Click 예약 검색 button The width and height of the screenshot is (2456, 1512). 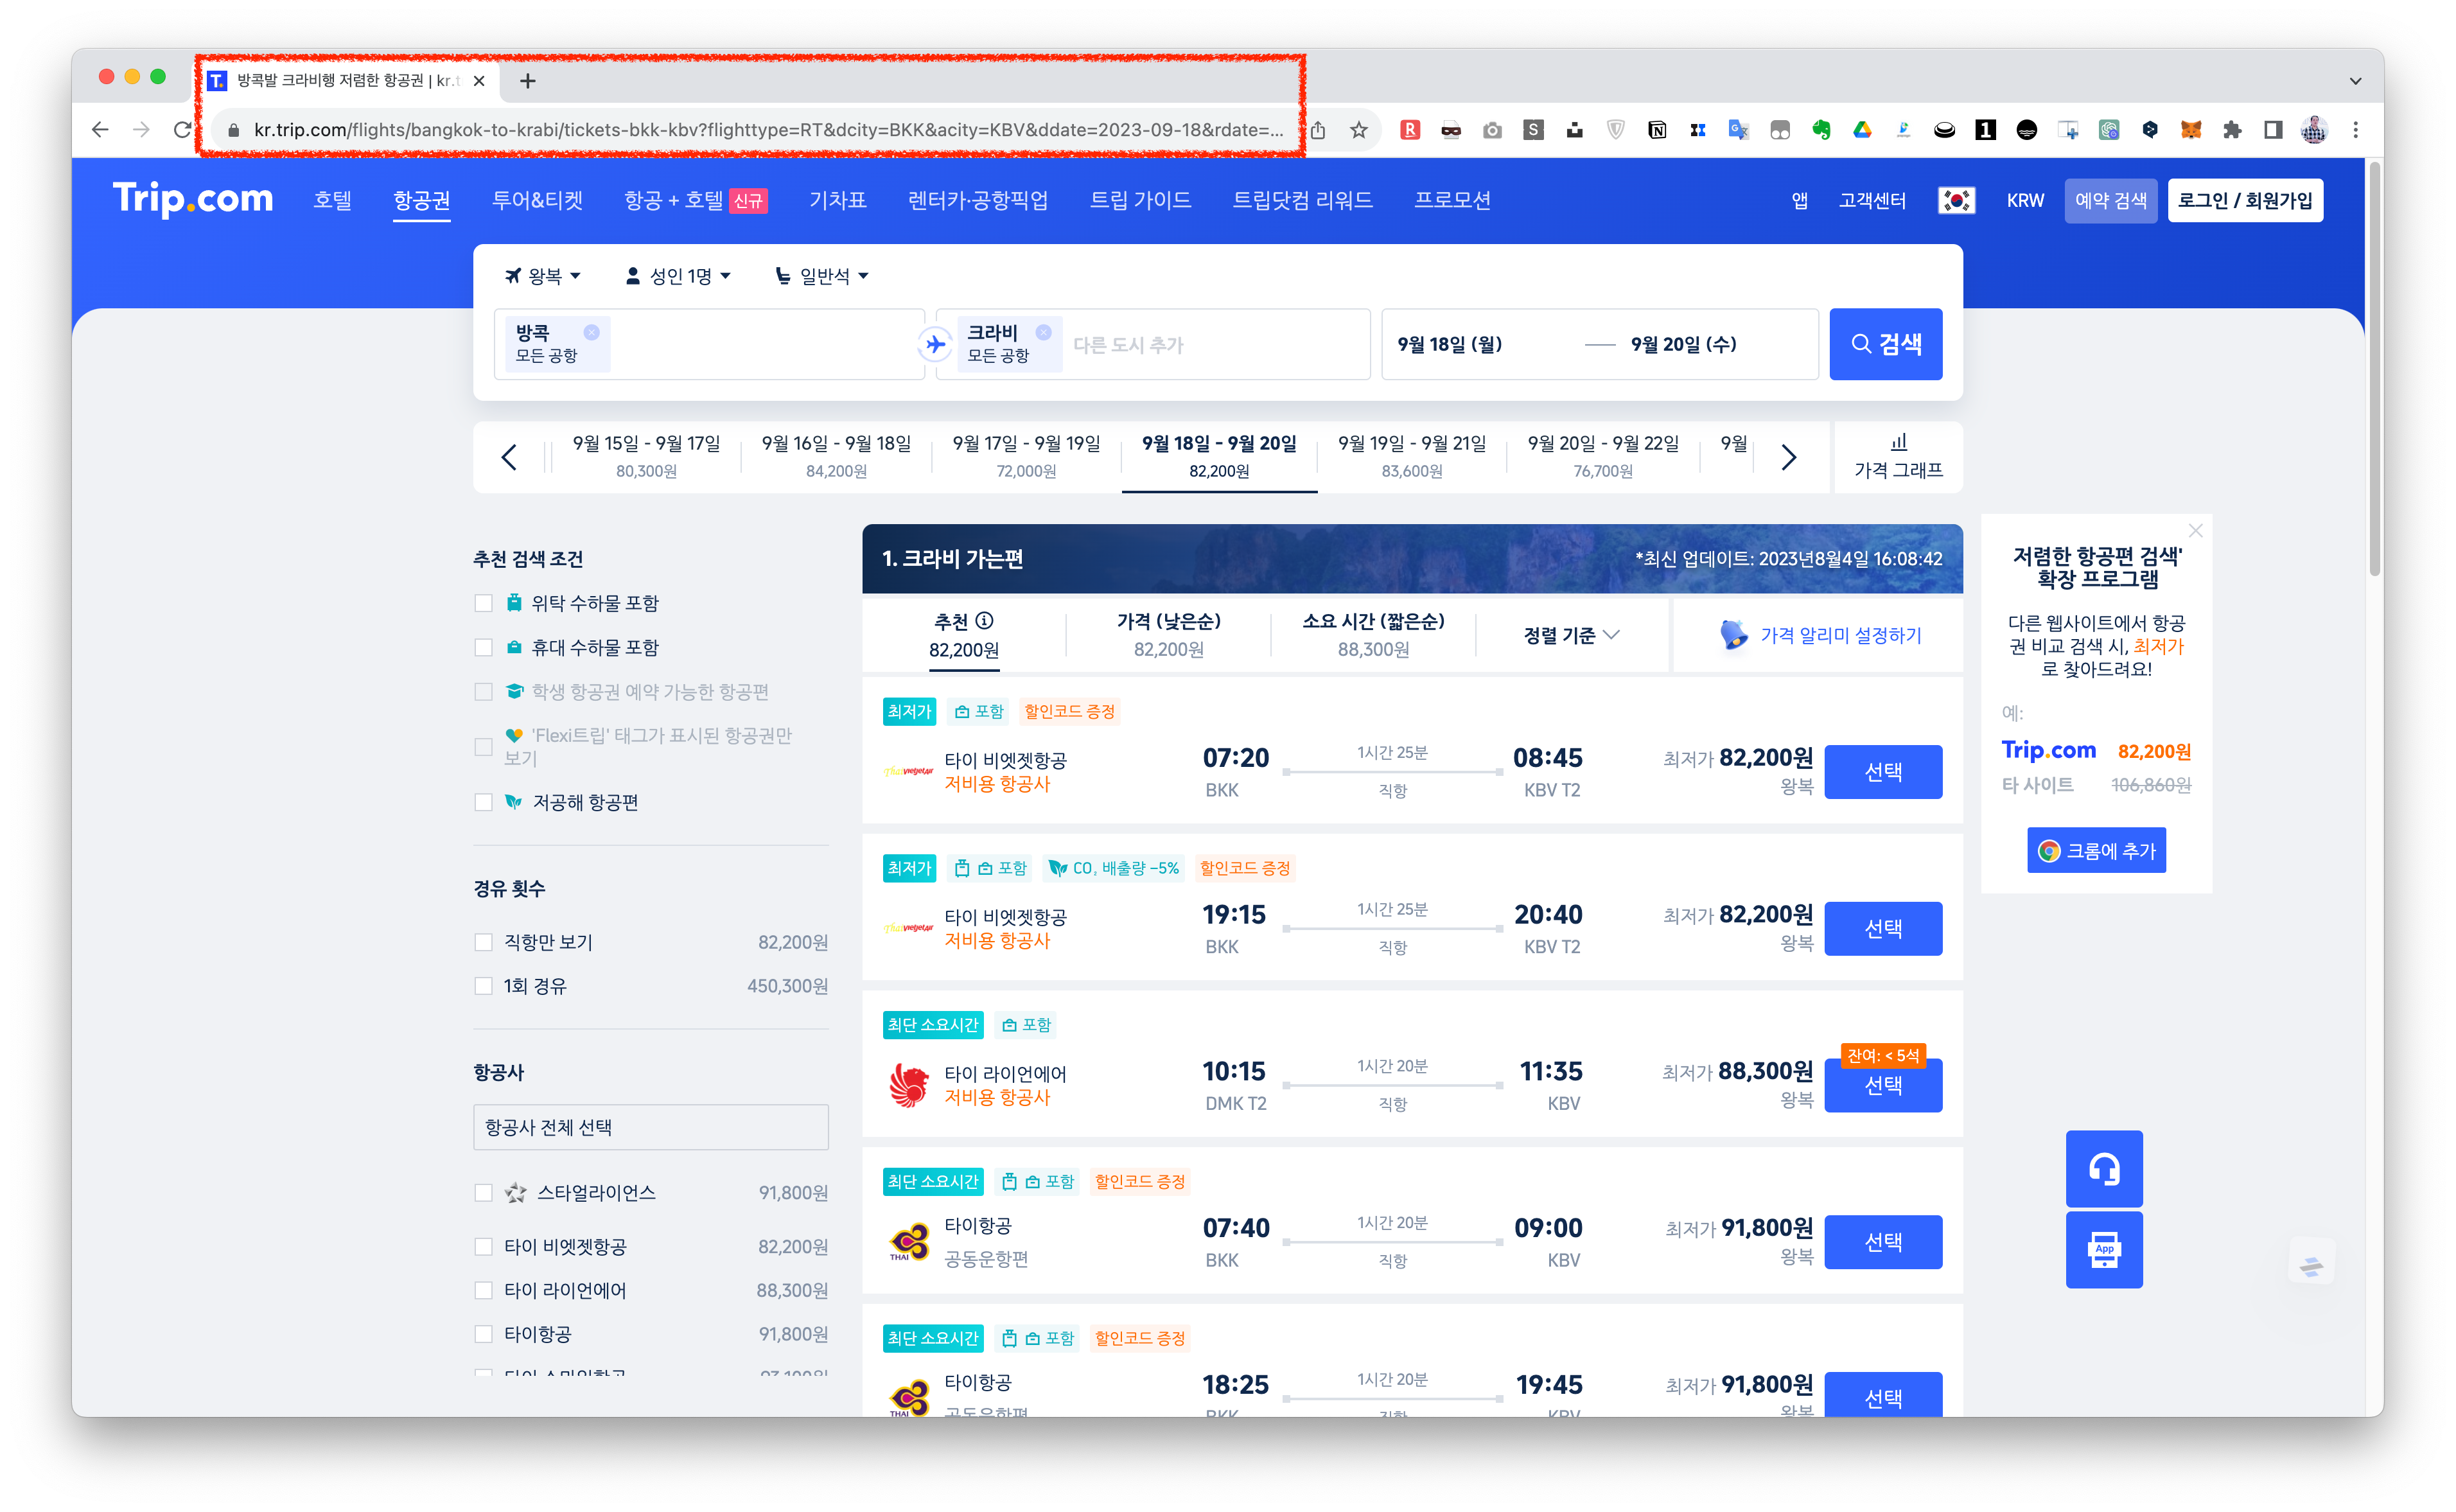2111,201
